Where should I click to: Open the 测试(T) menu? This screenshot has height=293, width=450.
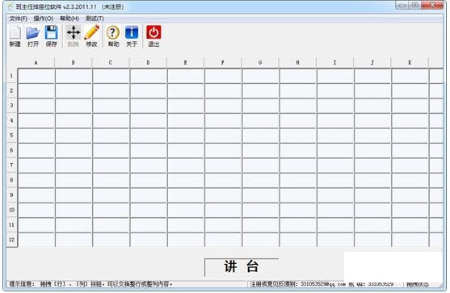95,19
